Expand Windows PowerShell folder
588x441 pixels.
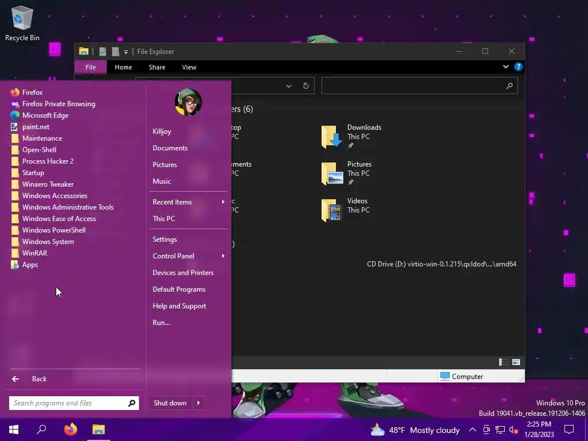pos(48,230)
